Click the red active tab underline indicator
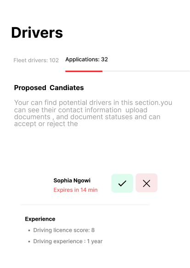The image size is (190, 268). [x=84, y=71]
